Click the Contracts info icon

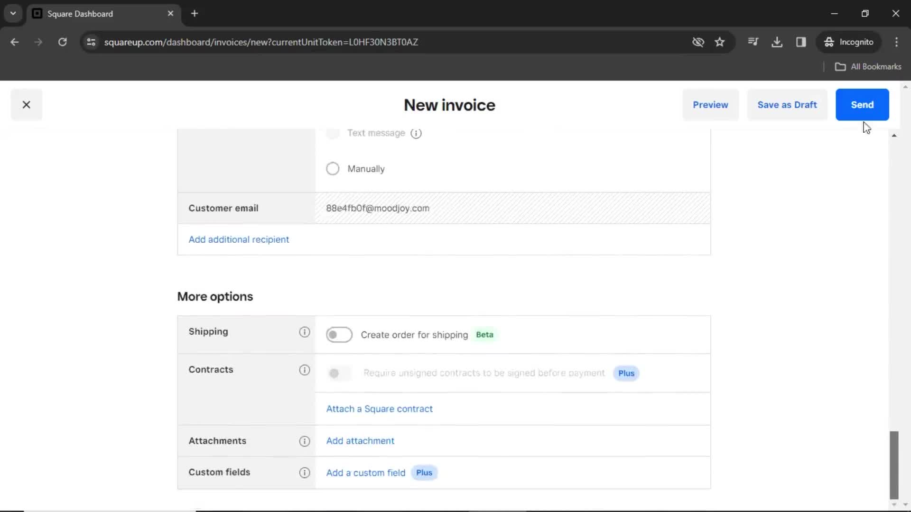[304, 369]
